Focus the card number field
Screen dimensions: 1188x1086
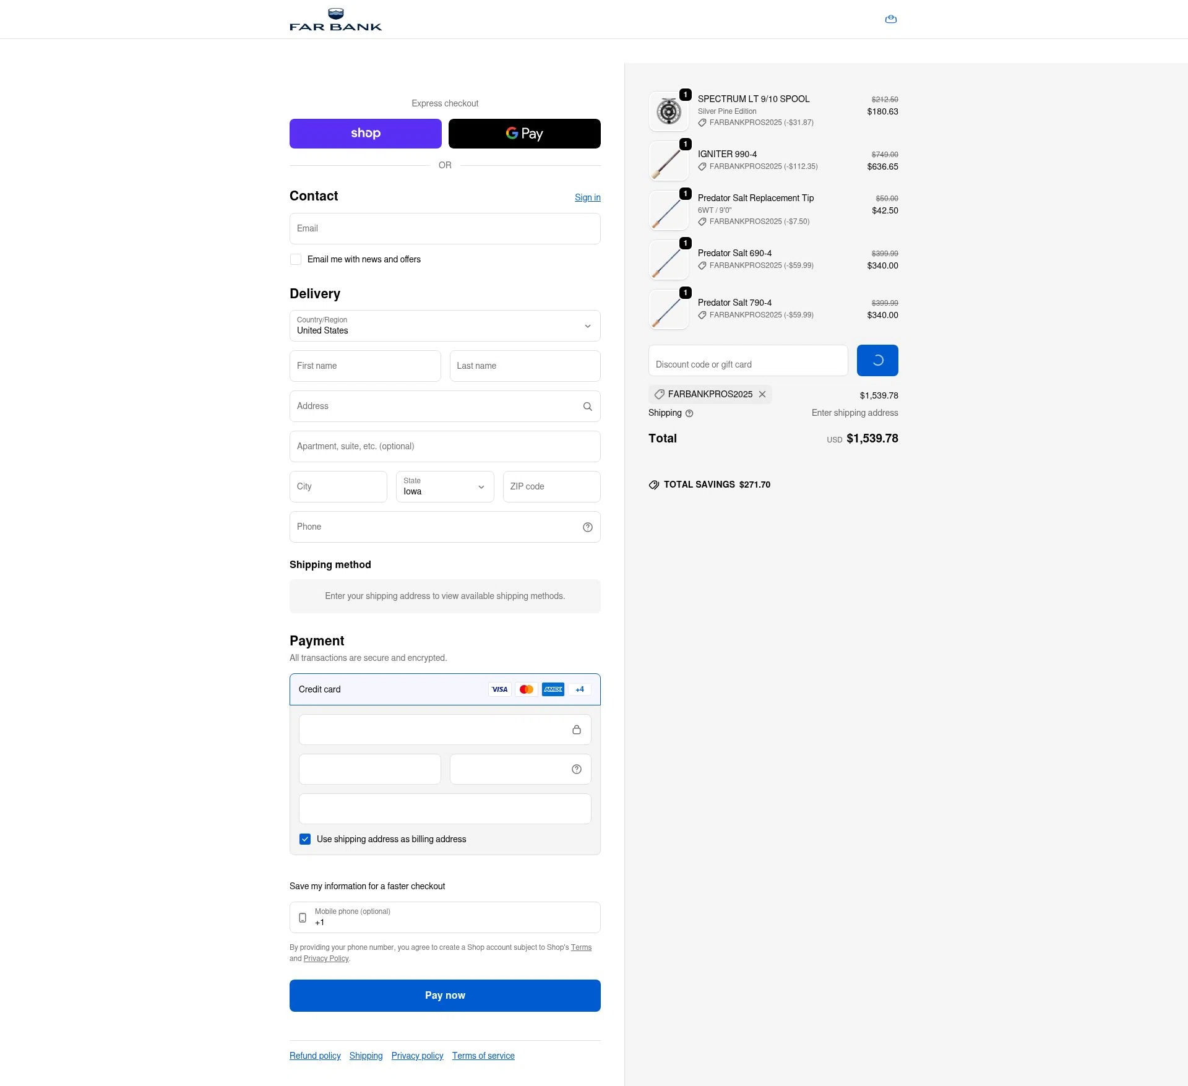tap(445, 730)
